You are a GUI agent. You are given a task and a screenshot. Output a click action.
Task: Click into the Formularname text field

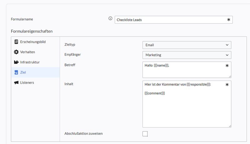tap(170, 20)
